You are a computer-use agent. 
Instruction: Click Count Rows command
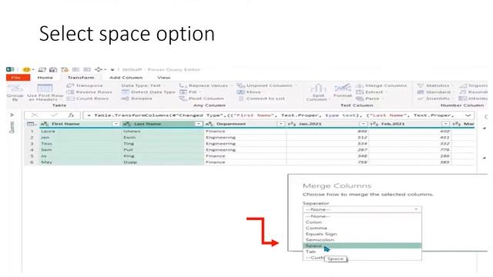click(88, 98)
